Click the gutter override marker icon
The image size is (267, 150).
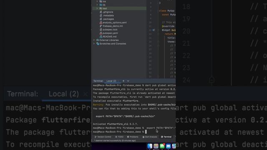154,30
